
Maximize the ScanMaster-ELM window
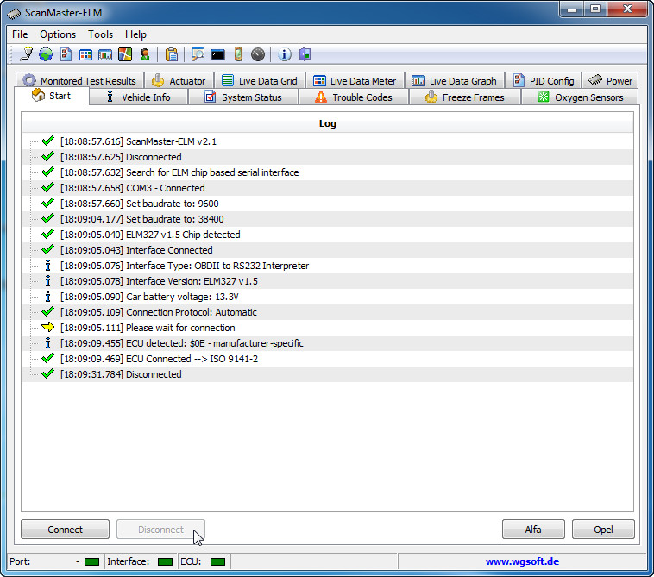(595, 9)
